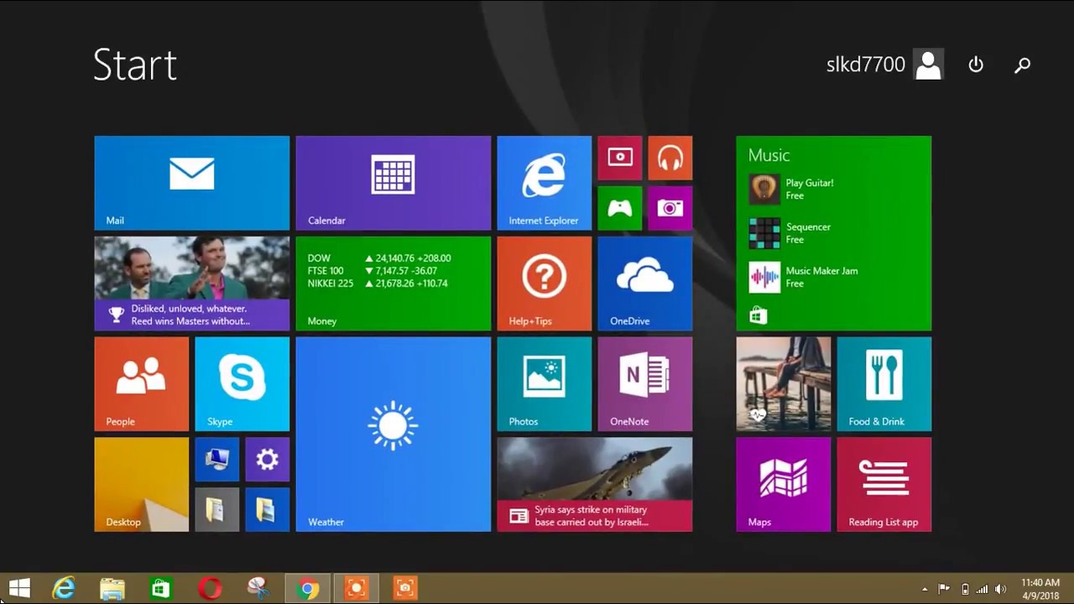
Task: Launch the Skype tile
Action: pos(242,384)
